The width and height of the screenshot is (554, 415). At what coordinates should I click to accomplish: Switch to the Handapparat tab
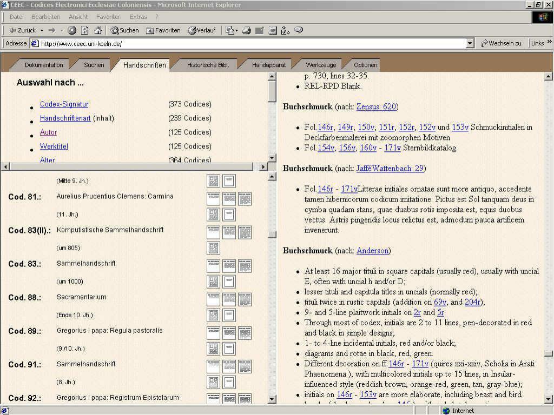(269, 65)
